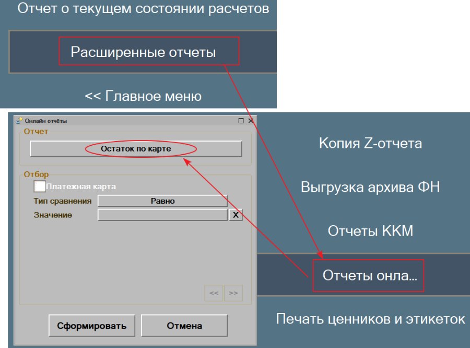The width and height of the screenshot is (470, 348).
Task: Open the Тип сравнения selector showing Равно
Action: (x=162, y=201)
